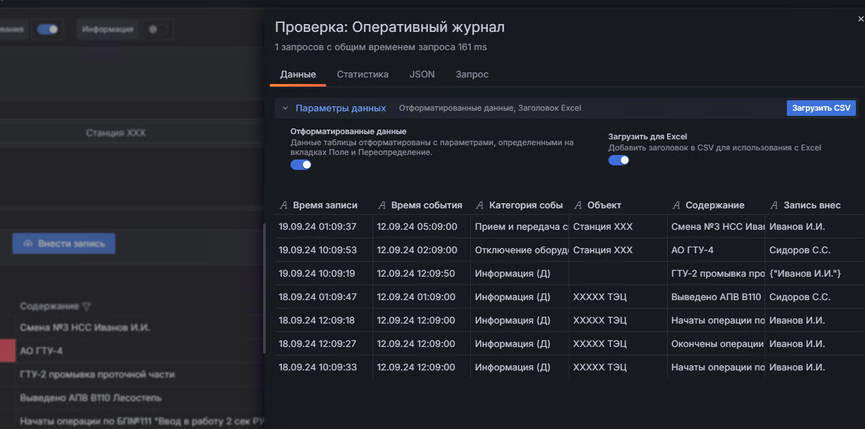Viewport: 865px width, 429px height.
Task: Turn off the Загрузить для Excel switch
Action: [619, 160]
